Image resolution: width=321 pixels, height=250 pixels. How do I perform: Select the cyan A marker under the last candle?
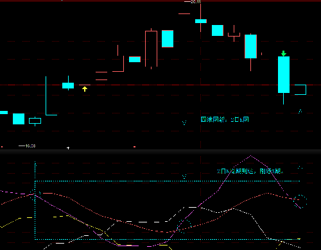click(300, 112)
